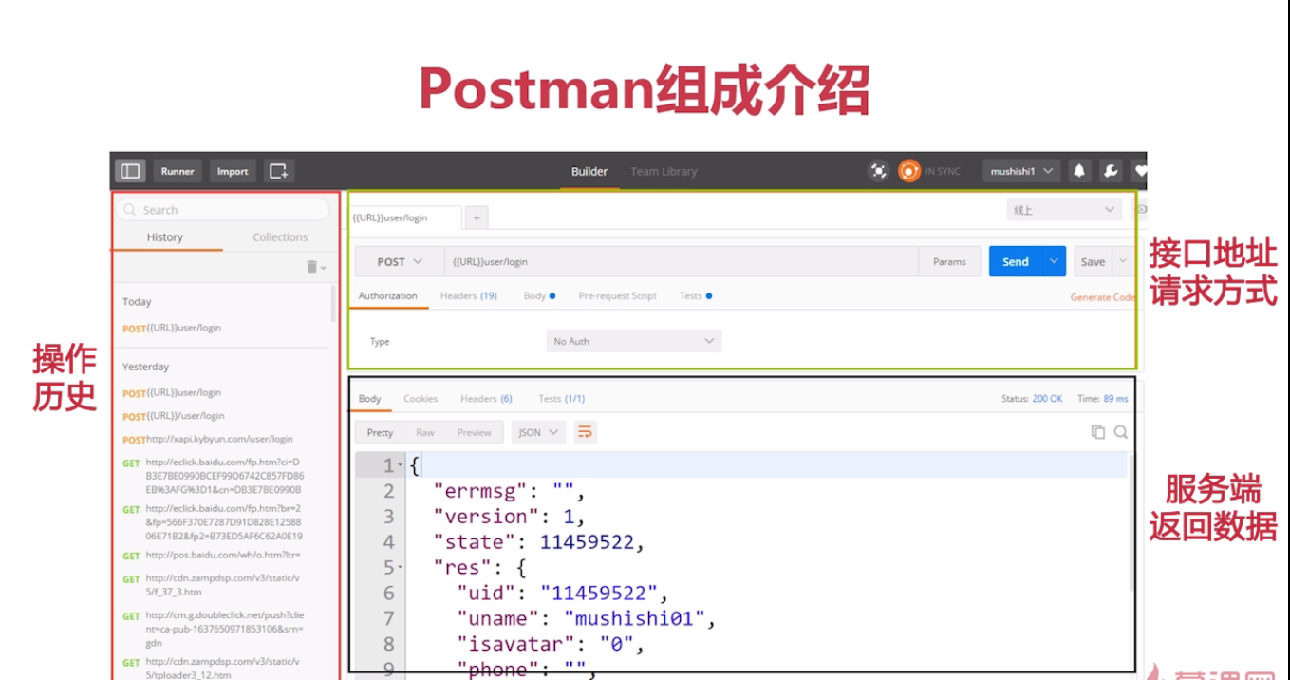
Task: Click the trash icon in History
Action: click(311, 267)
